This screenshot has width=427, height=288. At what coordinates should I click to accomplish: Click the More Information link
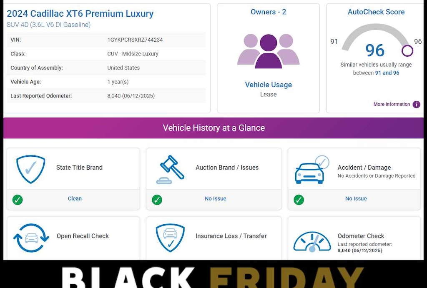click(392, 104)
